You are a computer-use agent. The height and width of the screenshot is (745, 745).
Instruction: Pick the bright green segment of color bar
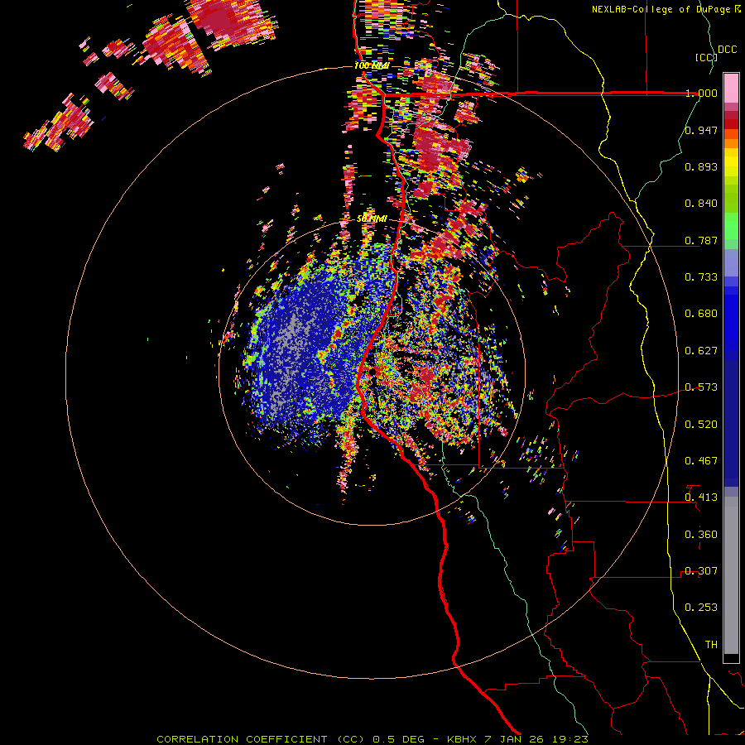click(x=731, y=226)
